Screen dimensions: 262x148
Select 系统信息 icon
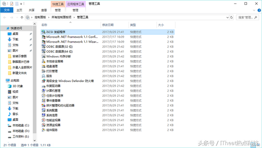pyautogui.click(x=43, y=115)
